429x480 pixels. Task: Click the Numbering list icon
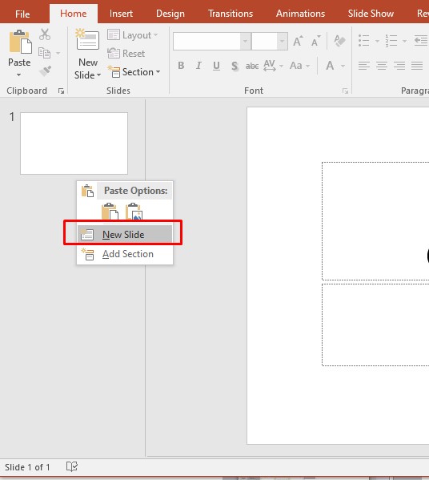(391, 40)
